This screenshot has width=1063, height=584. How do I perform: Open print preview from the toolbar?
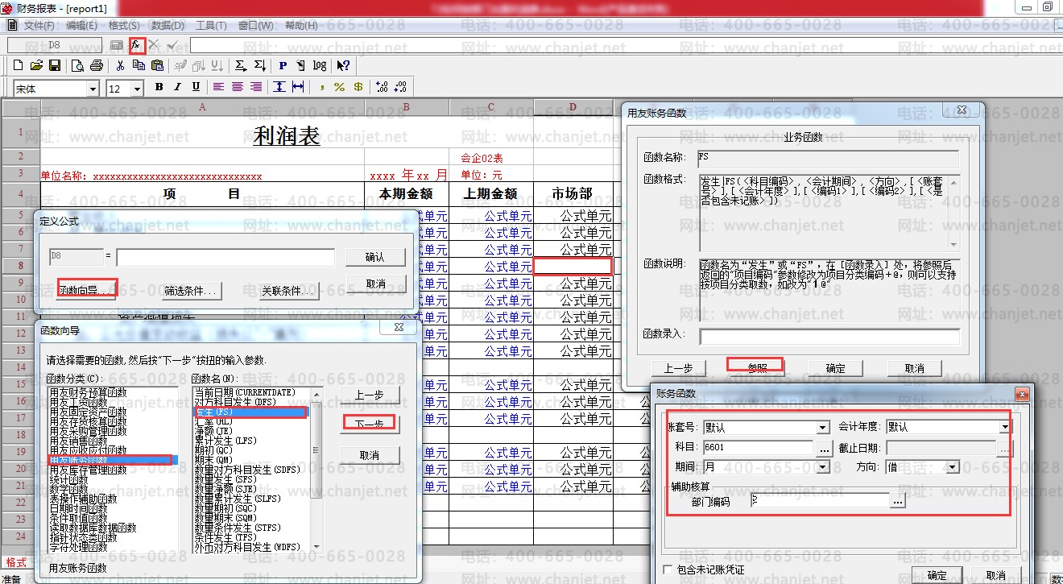coord(78,65)
